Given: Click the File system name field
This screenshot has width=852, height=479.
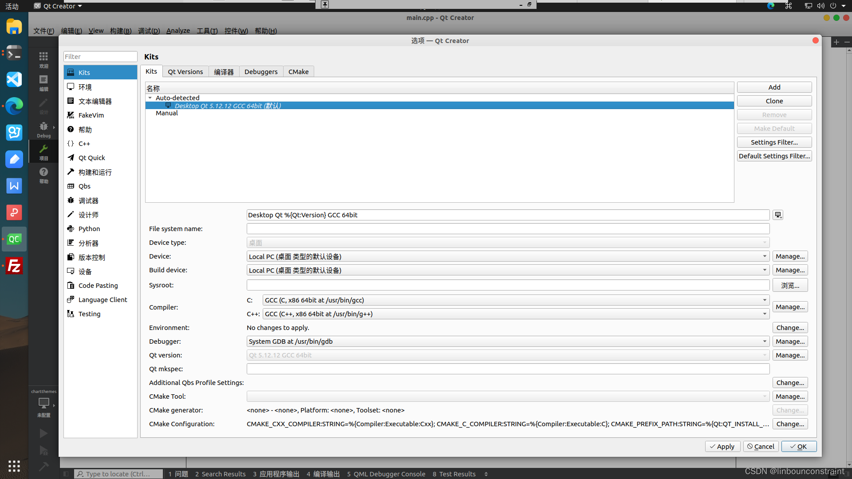Looking at the screenshot, I should coord(508,229).
